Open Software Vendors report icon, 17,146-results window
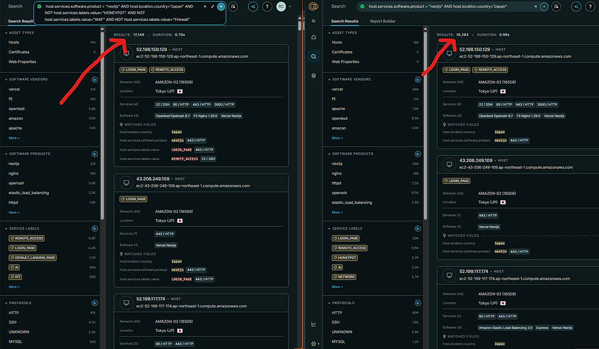Viewport: 599px width, 349px height. pyautogui.click(x=95, y=79)
